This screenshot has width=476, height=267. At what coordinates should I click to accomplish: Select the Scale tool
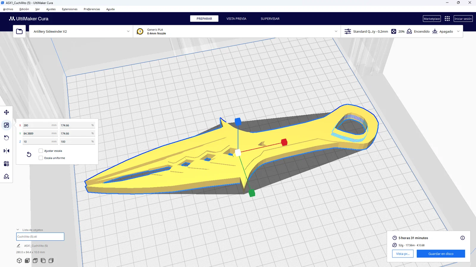[6, 125]
